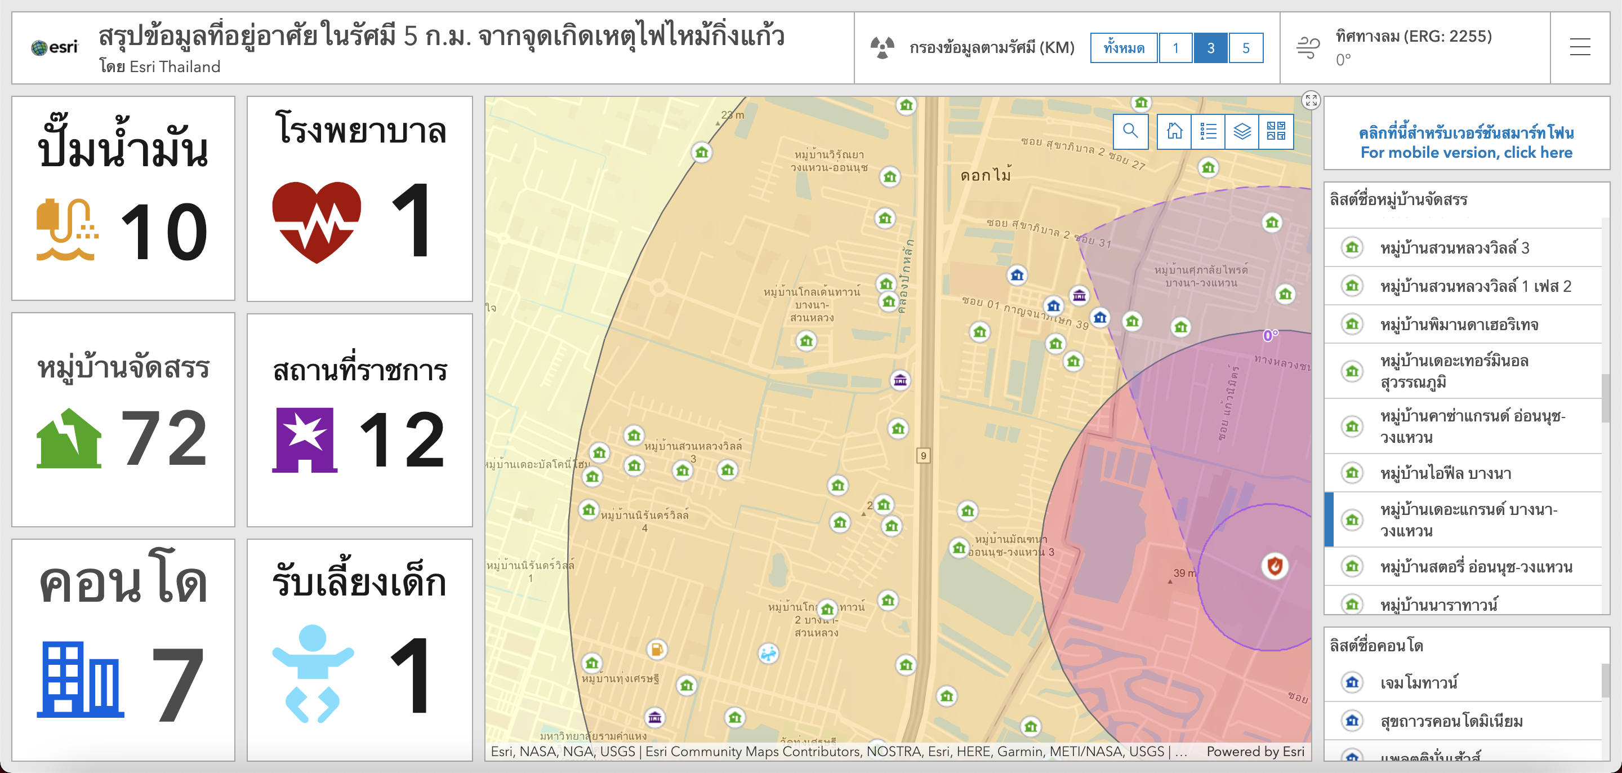
Task: Click the fire incident shield marker
Action: point(1275,565)
